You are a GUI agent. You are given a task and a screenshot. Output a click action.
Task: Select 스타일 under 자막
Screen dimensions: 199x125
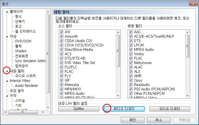click(x=20, y=101)
